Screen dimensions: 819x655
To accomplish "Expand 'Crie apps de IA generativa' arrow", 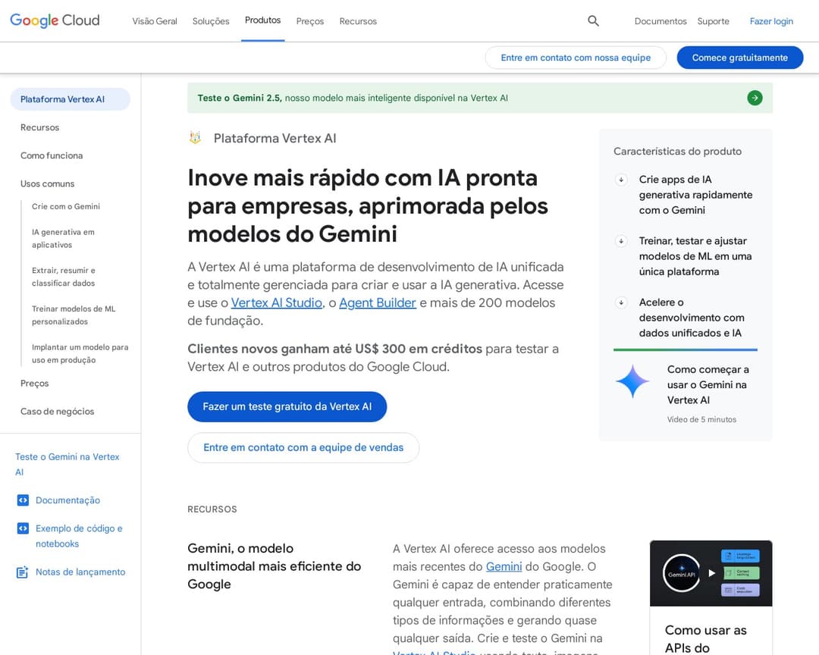I will click(x=621, y=180).
